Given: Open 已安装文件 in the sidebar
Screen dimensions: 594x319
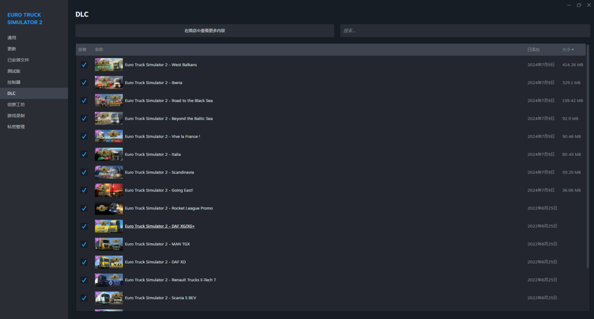Looking at the screenshot, I should [18, 60].
